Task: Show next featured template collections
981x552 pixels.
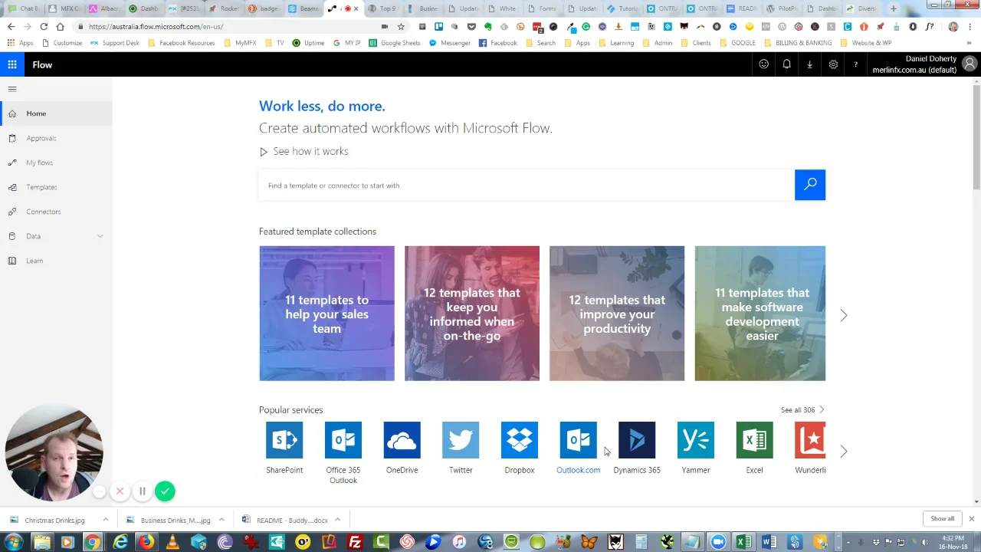Action: [x=844, y=315]
